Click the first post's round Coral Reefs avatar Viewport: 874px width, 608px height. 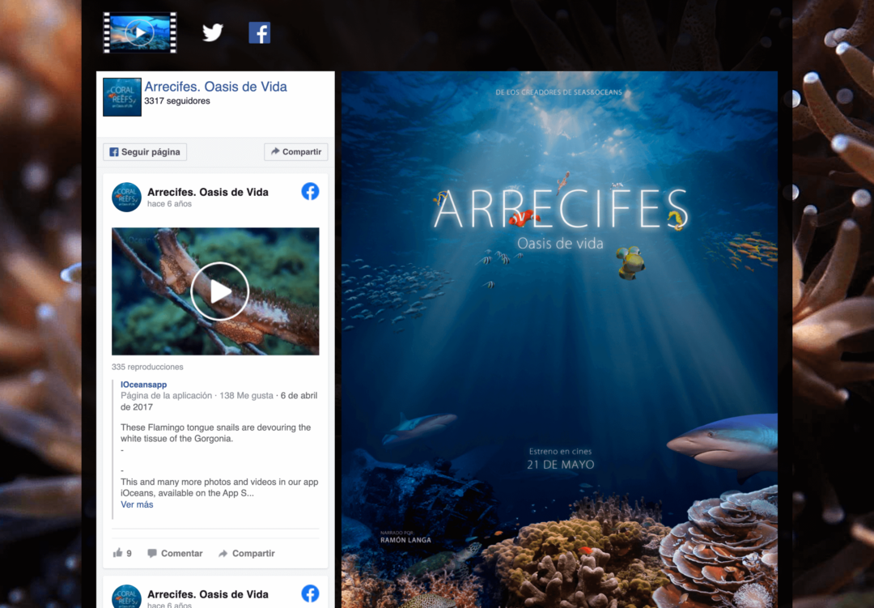pyautogui.click(x=126, y=197)
